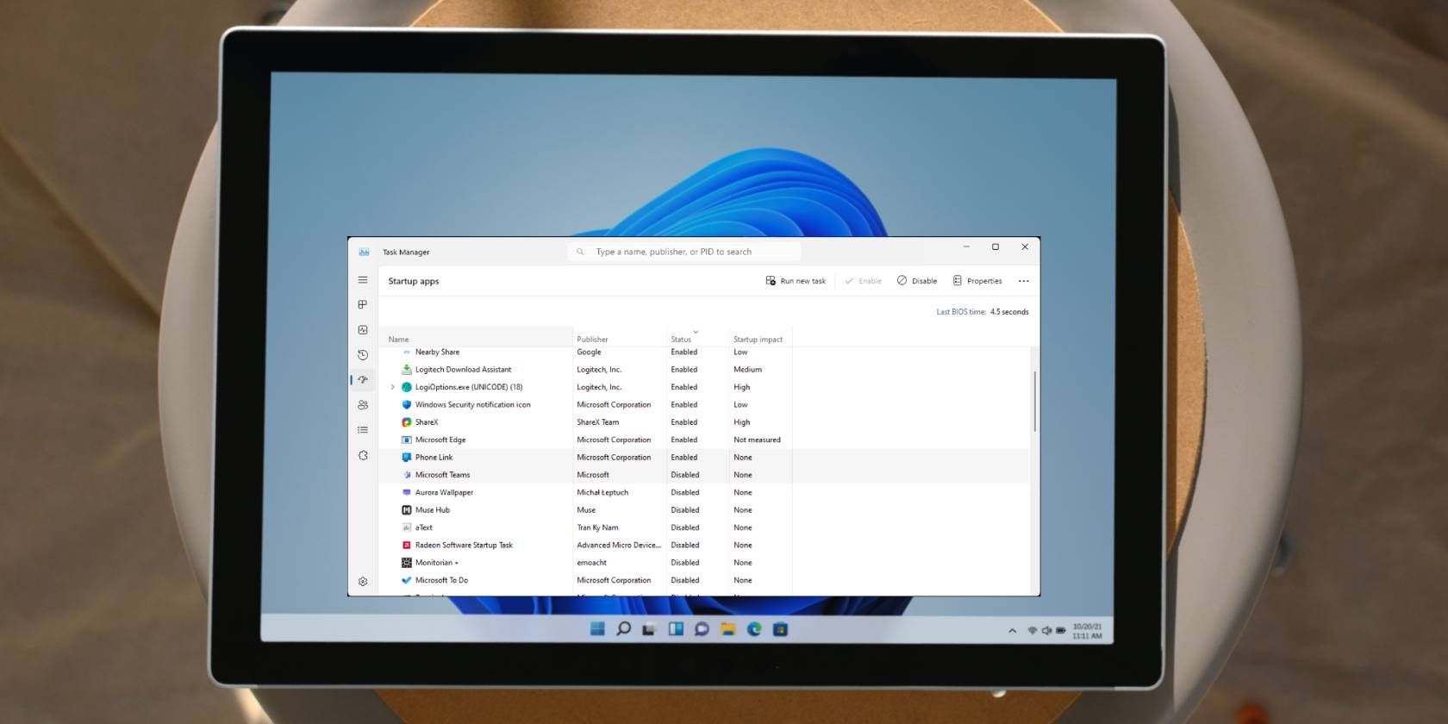1448x724 pixels.
Task: Open the Users sidebar icon
Action: tap(363, 404)
